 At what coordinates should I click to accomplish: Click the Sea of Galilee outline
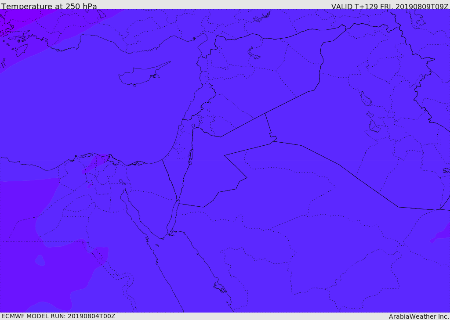point(193,126)
